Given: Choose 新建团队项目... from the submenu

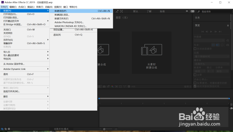Looking at the screenshot, I should pyautogui.click(x=81, y=15).
